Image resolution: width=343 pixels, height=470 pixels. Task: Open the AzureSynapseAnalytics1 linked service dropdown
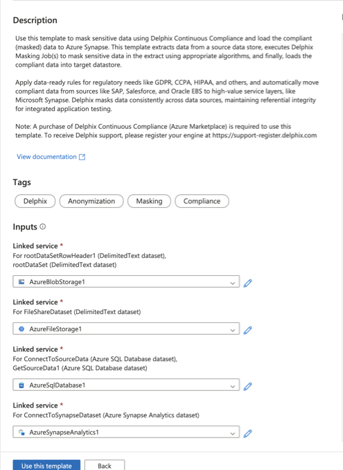pos(126,432)
